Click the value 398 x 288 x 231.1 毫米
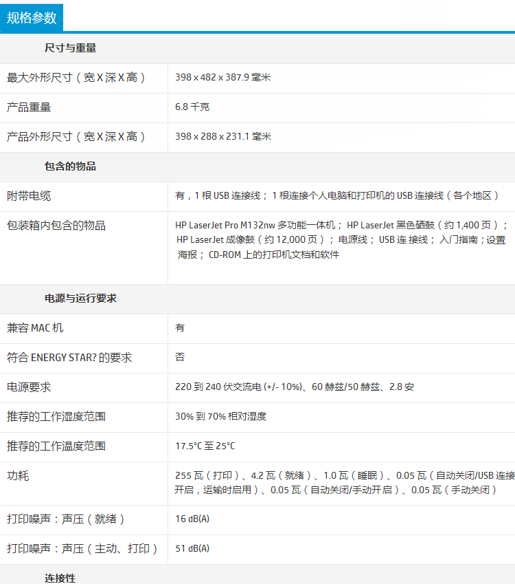 [223, 137]
